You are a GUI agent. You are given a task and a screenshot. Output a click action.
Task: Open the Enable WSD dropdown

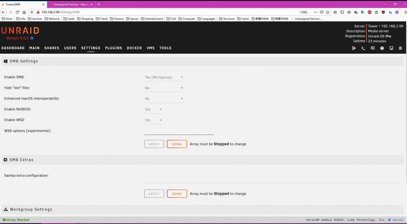pyautogui.click(x=153, y=120)
